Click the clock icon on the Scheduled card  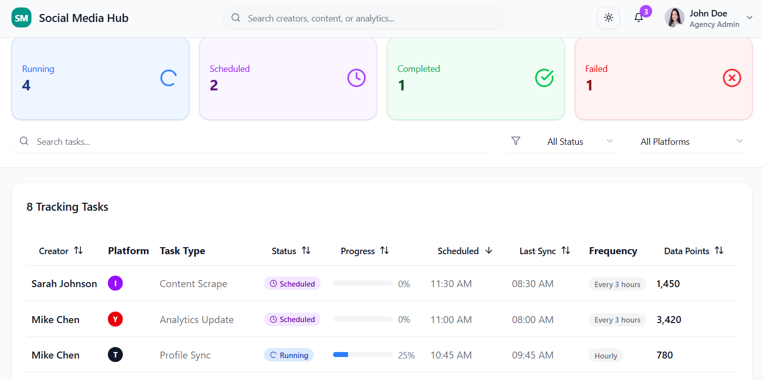pos(356,78)
